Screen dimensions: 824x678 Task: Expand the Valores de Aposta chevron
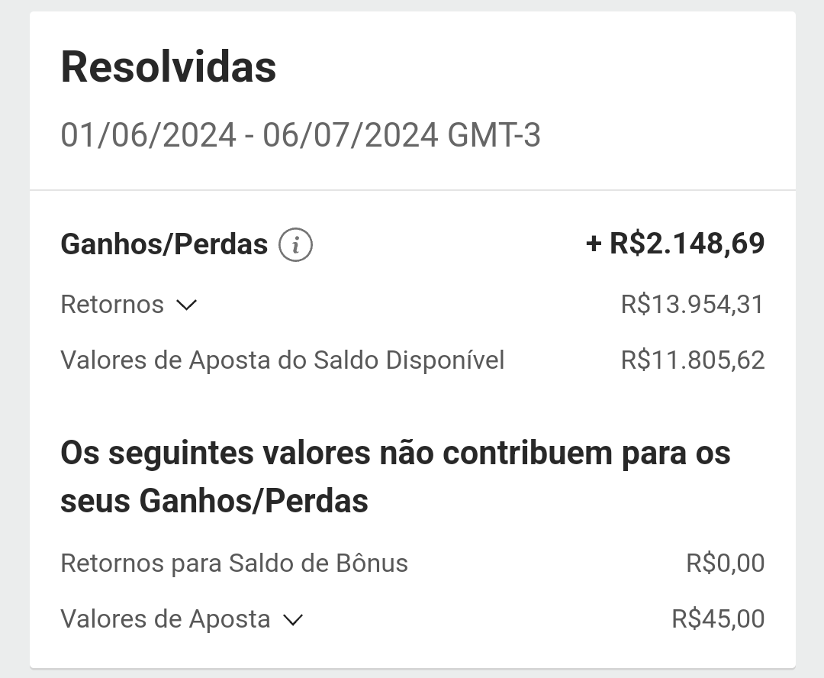(293, 620)
